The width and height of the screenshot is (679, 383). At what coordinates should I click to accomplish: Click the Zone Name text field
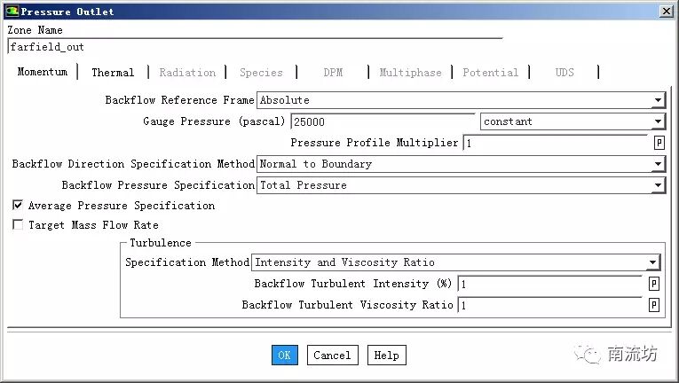253,47
